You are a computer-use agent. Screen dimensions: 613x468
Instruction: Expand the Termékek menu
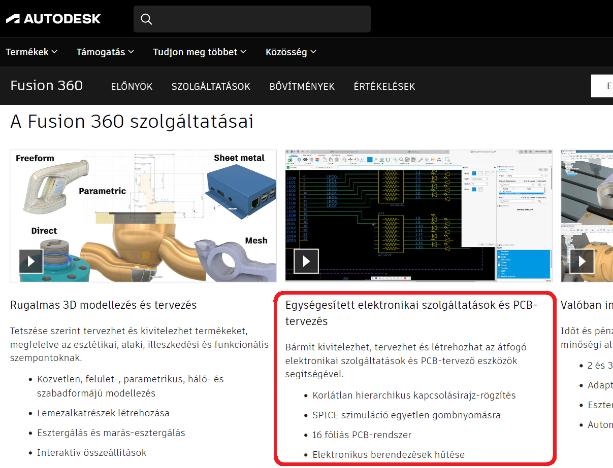(x=31, y=52)
